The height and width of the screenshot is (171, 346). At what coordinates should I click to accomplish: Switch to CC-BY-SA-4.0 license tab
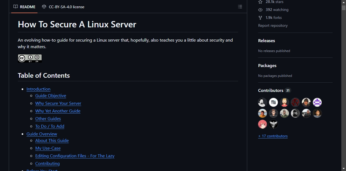(63, 7)
